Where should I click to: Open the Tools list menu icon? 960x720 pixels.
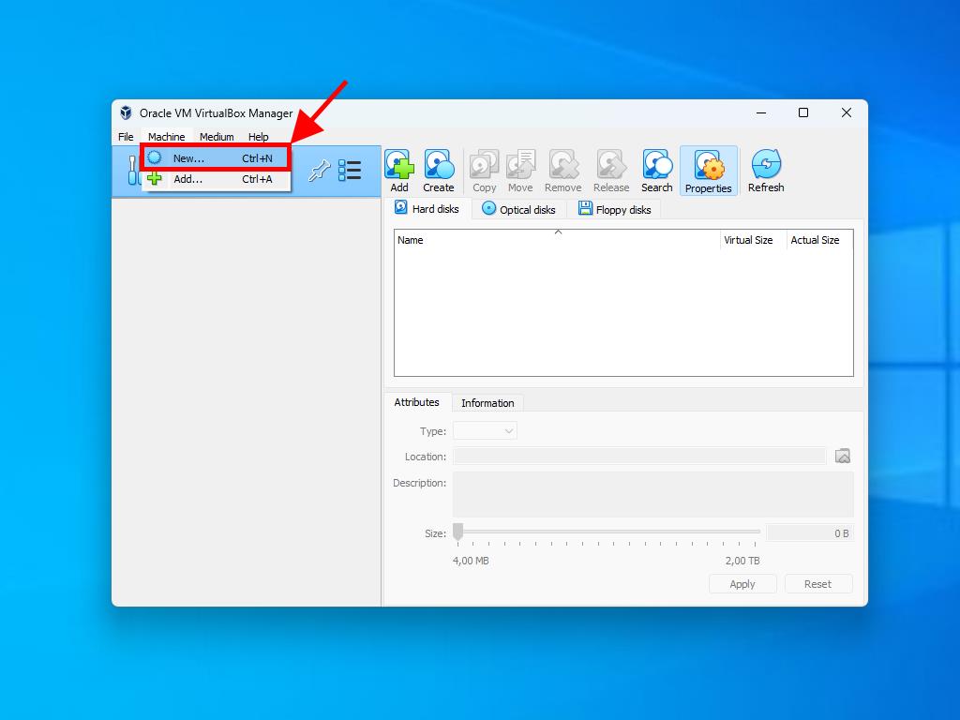[350, 171]
